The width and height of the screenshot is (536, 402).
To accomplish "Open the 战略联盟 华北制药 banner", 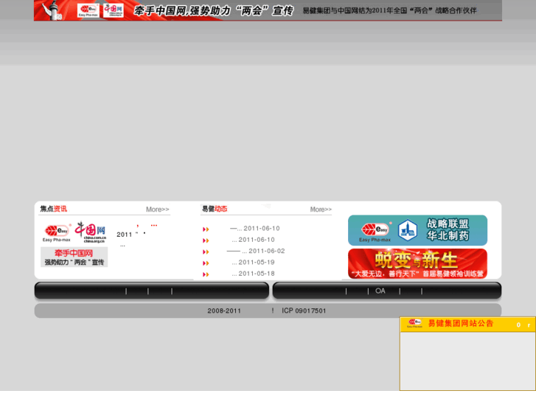I will click(417, 230).
